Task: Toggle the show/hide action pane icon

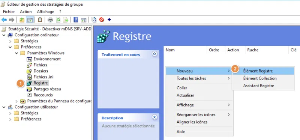Action: (84, 20)
